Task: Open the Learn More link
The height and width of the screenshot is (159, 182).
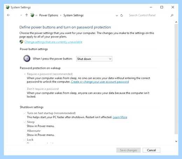Action: point(120,117)
